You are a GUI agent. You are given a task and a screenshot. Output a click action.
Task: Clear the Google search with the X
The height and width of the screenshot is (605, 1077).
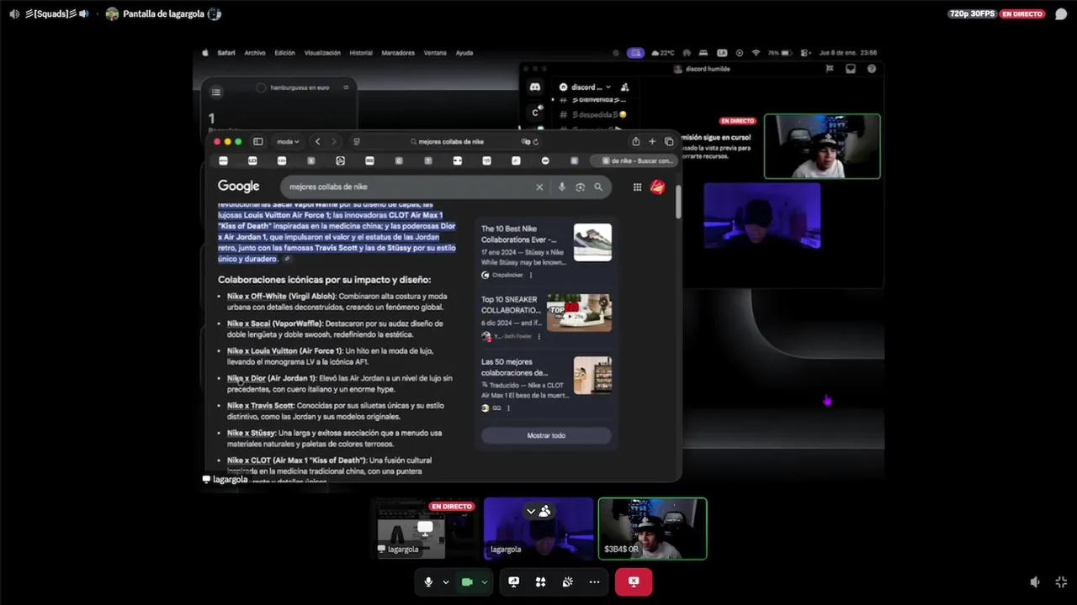click(x=539, y=187)
